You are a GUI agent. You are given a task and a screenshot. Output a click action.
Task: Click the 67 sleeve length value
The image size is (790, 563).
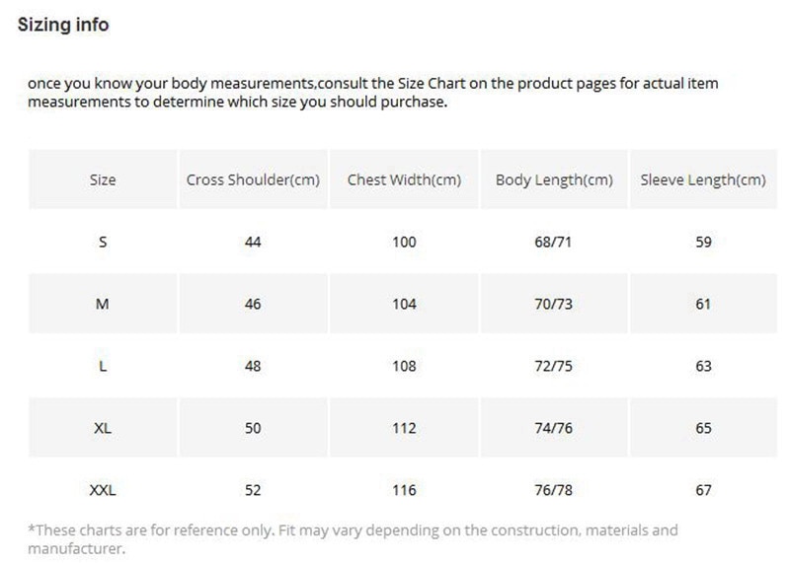(703, 490)
